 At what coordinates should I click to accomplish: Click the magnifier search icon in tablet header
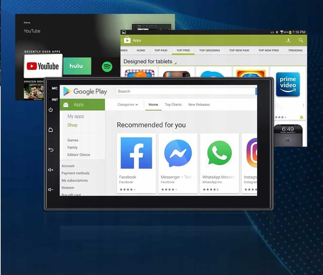(x=301, y=40)
